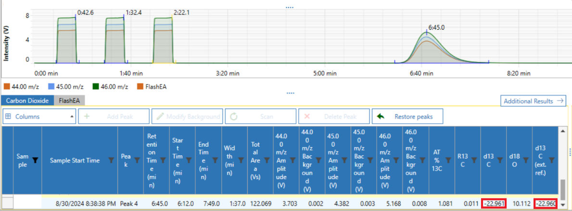Open Additional Results
Viewport: 572px width, 211px height.
534,101
